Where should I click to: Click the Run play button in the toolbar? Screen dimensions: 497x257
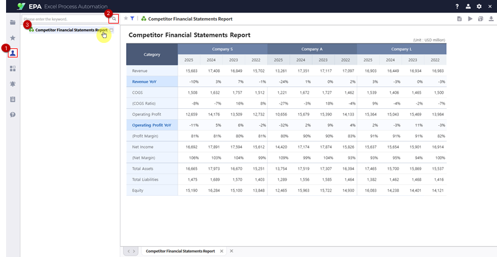point(470,19)
